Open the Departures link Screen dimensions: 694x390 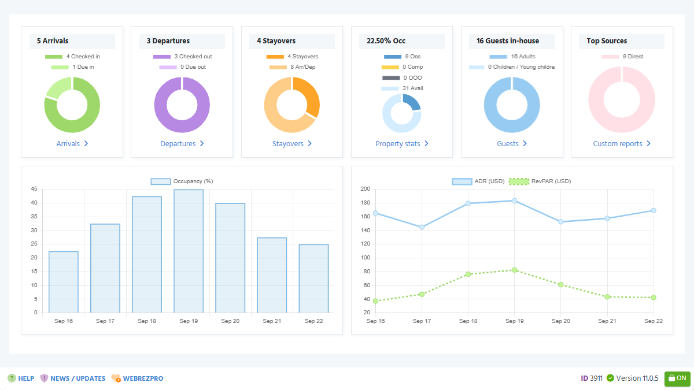182,143
